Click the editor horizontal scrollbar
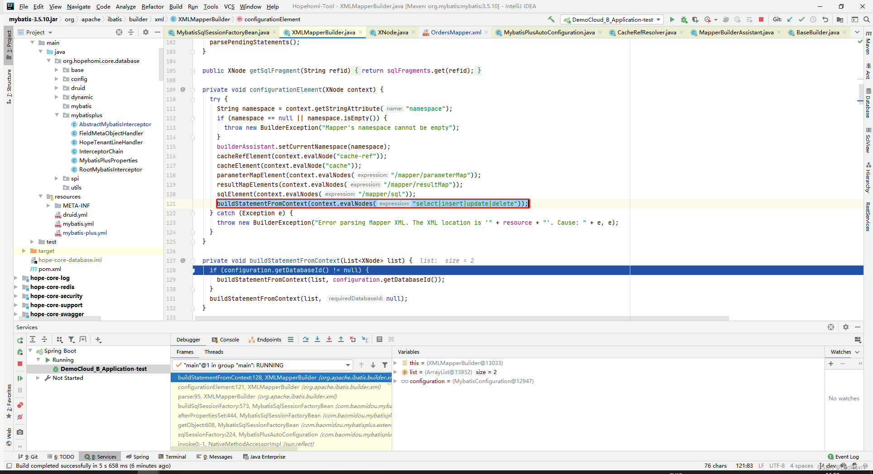Image resolution: width=873 pixels, height=474 pixels. click(462, 318)
